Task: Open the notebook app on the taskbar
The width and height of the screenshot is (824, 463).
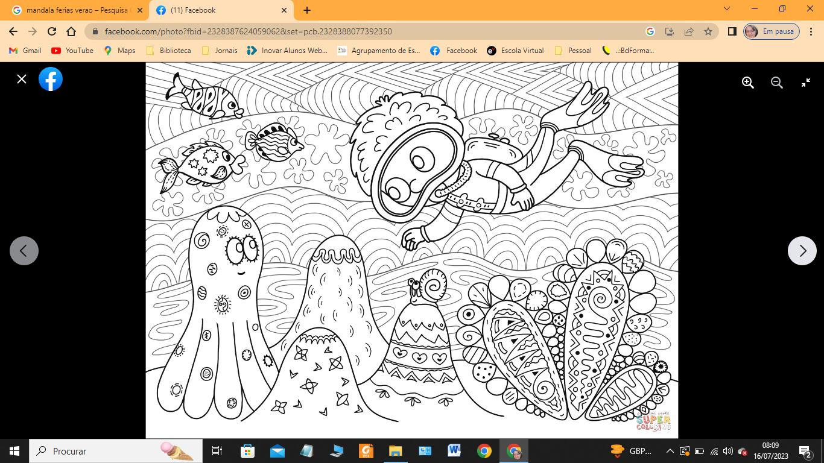Action: coord(306,451)
